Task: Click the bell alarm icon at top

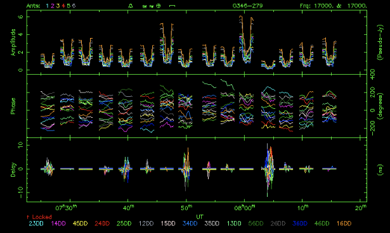Action: coord(131,6)
